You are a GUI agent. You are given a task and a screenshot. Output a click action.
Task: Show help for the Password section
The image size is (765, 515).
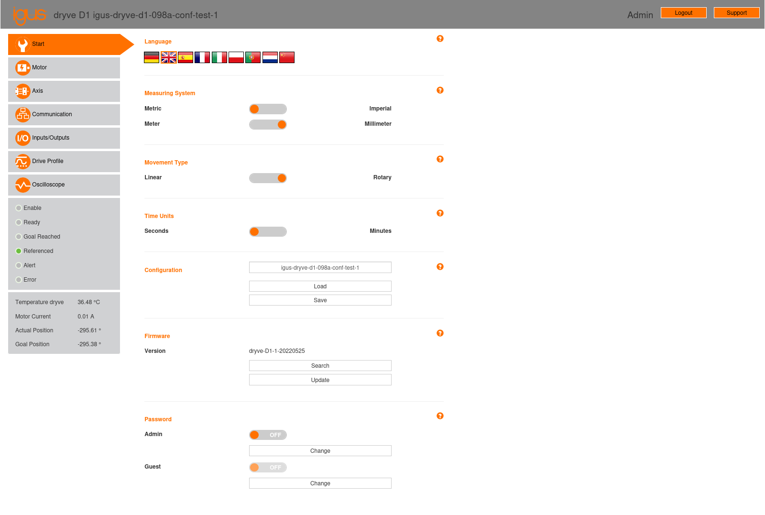point(440,416)
